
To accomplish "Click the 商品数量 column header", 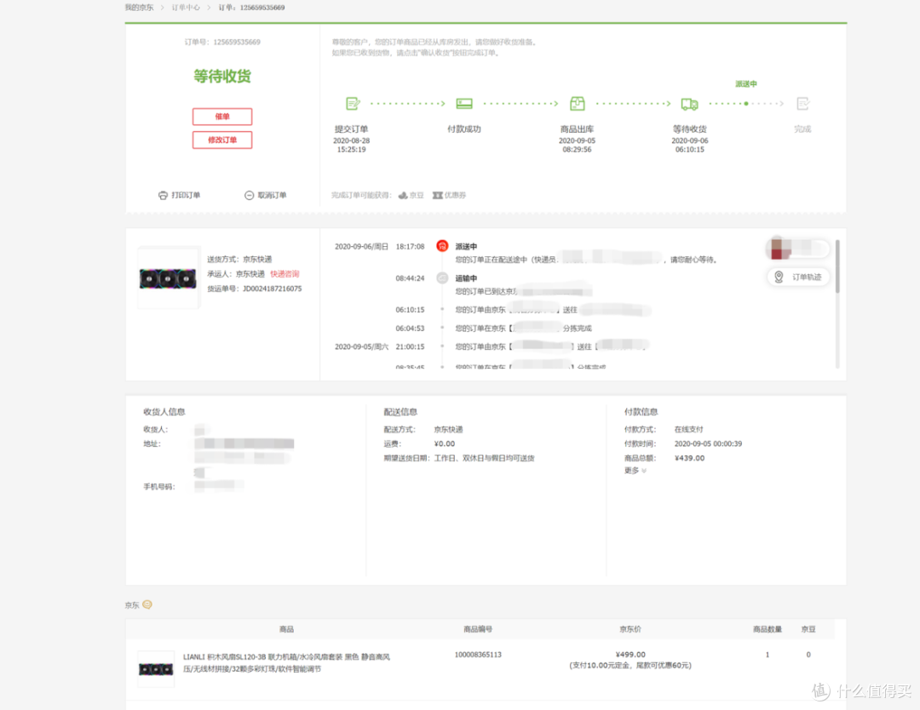I will click(768, 629).
